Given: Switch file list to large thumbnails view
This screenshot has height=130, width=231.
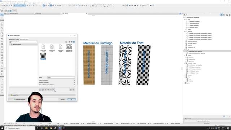Looking at the screenshot, I should coord(74,42).
